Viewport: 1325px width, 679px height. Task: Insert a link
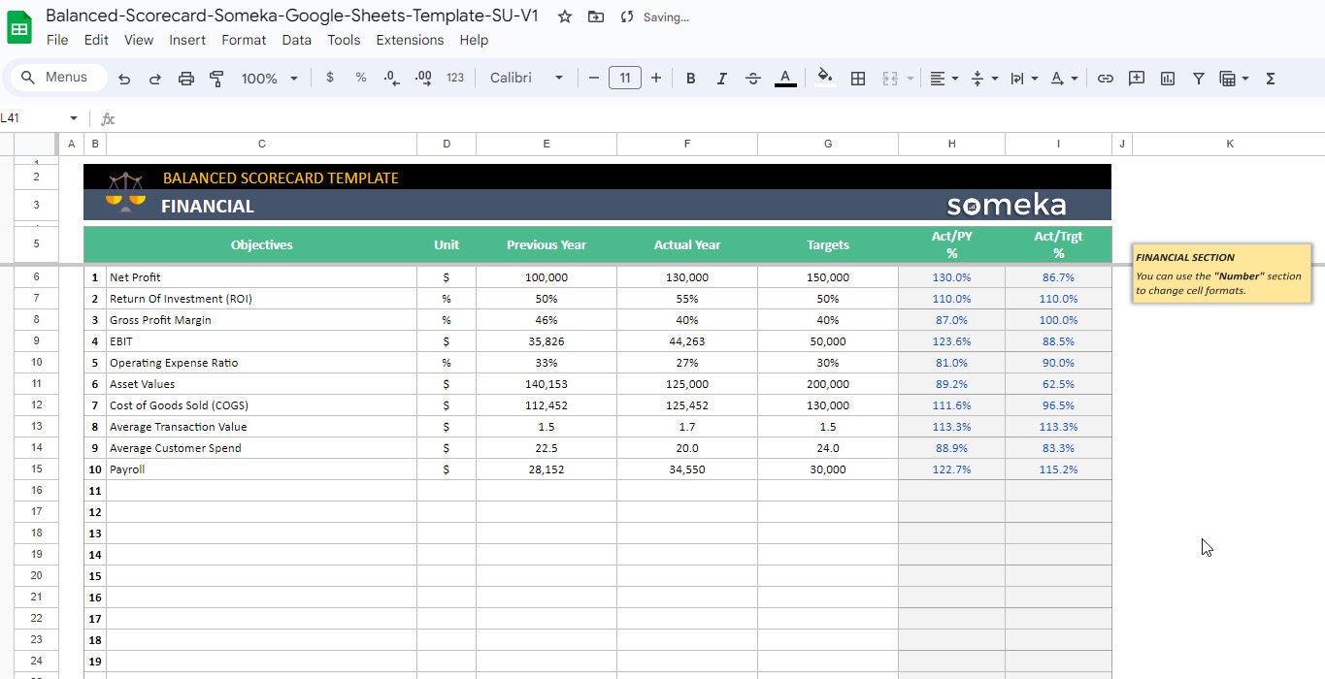1105,78
